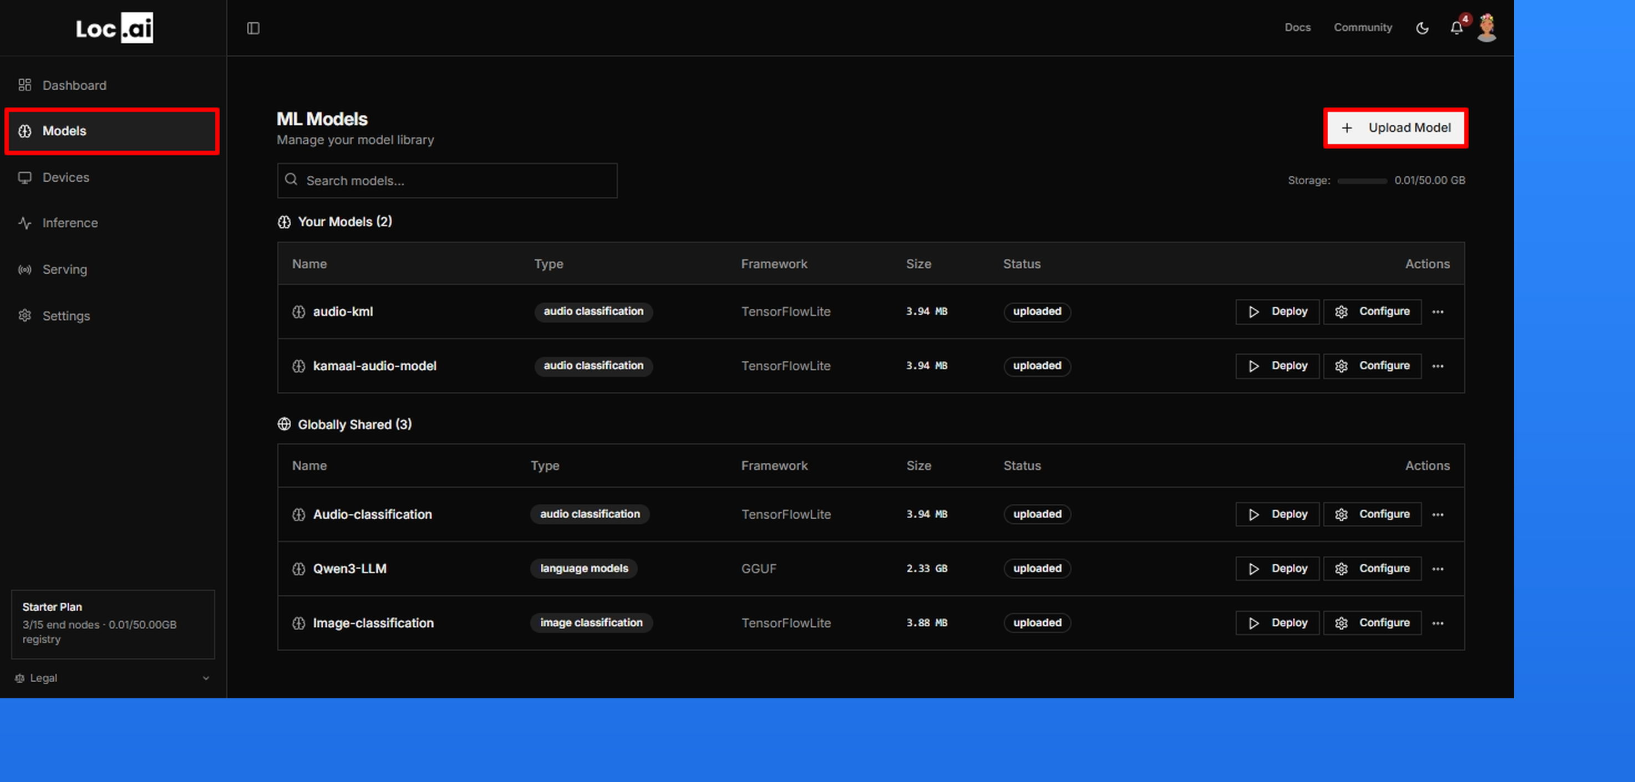
Task: Open the audio-kml model name
Action: coord(343,311)
